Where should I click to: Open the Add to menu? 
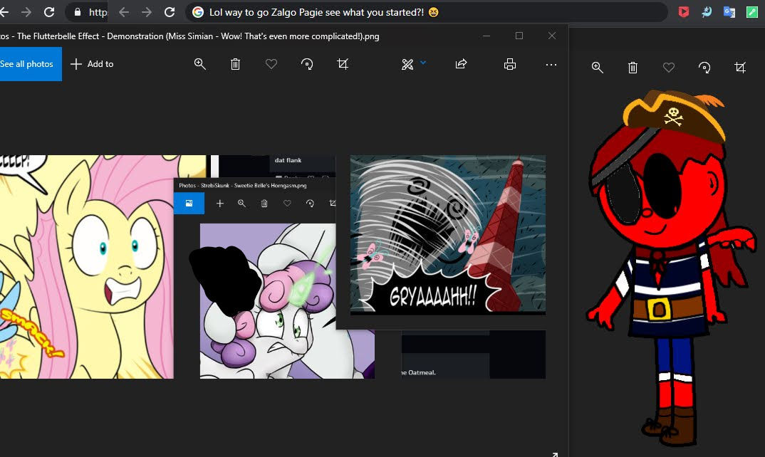(x=92, y=64)
